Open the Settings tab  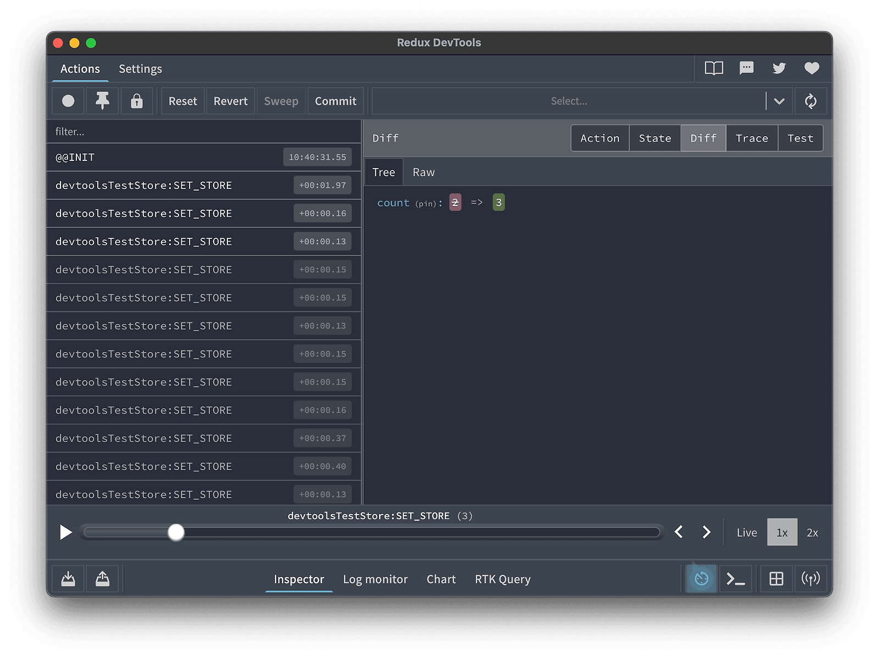click(x=140, y=69)
